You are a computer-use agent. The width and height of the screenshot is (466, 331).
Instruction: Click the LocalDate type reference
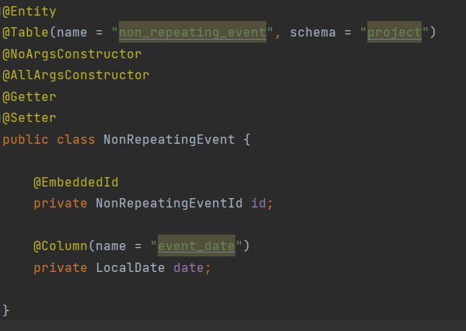coord(130,267)
